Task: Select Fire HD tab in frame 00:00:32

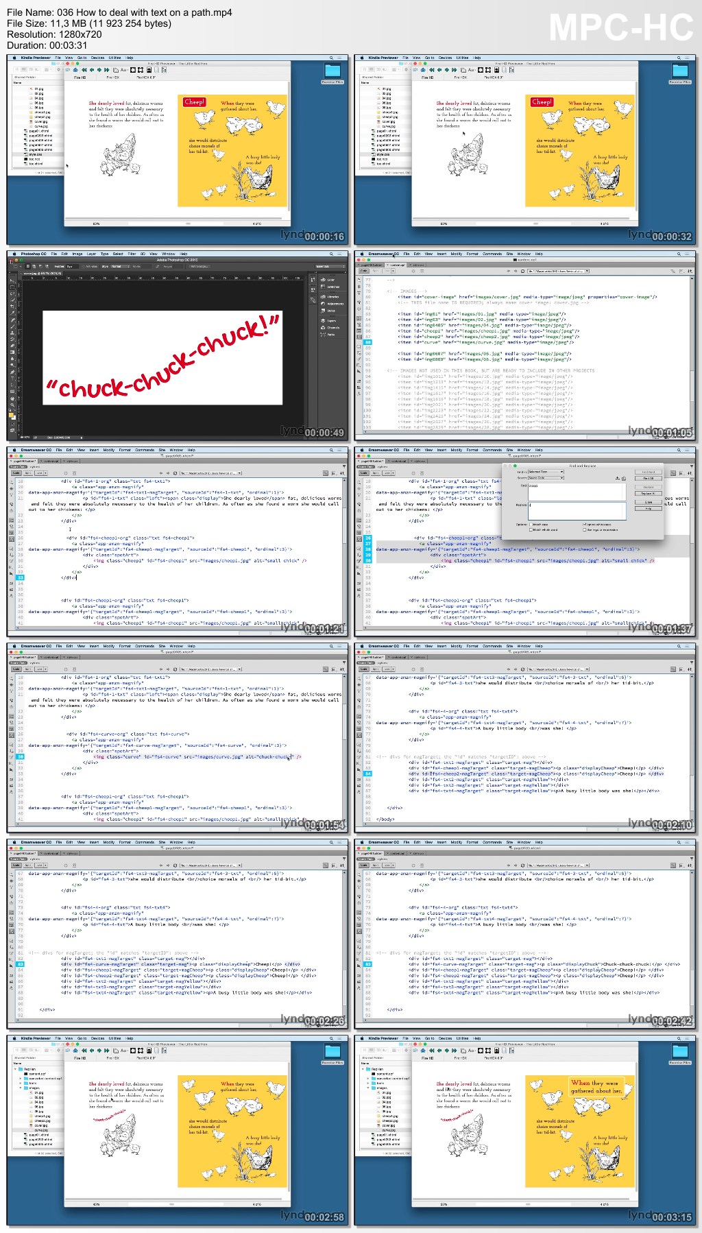Action: coord(427,77)
